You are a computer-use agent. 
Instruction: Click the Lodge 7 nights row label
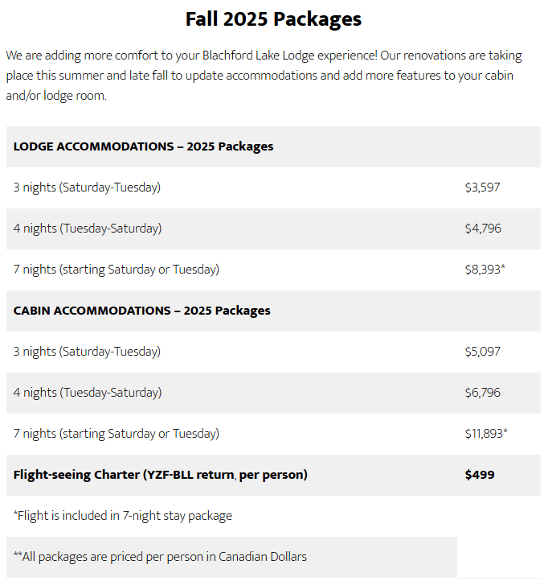116,270
